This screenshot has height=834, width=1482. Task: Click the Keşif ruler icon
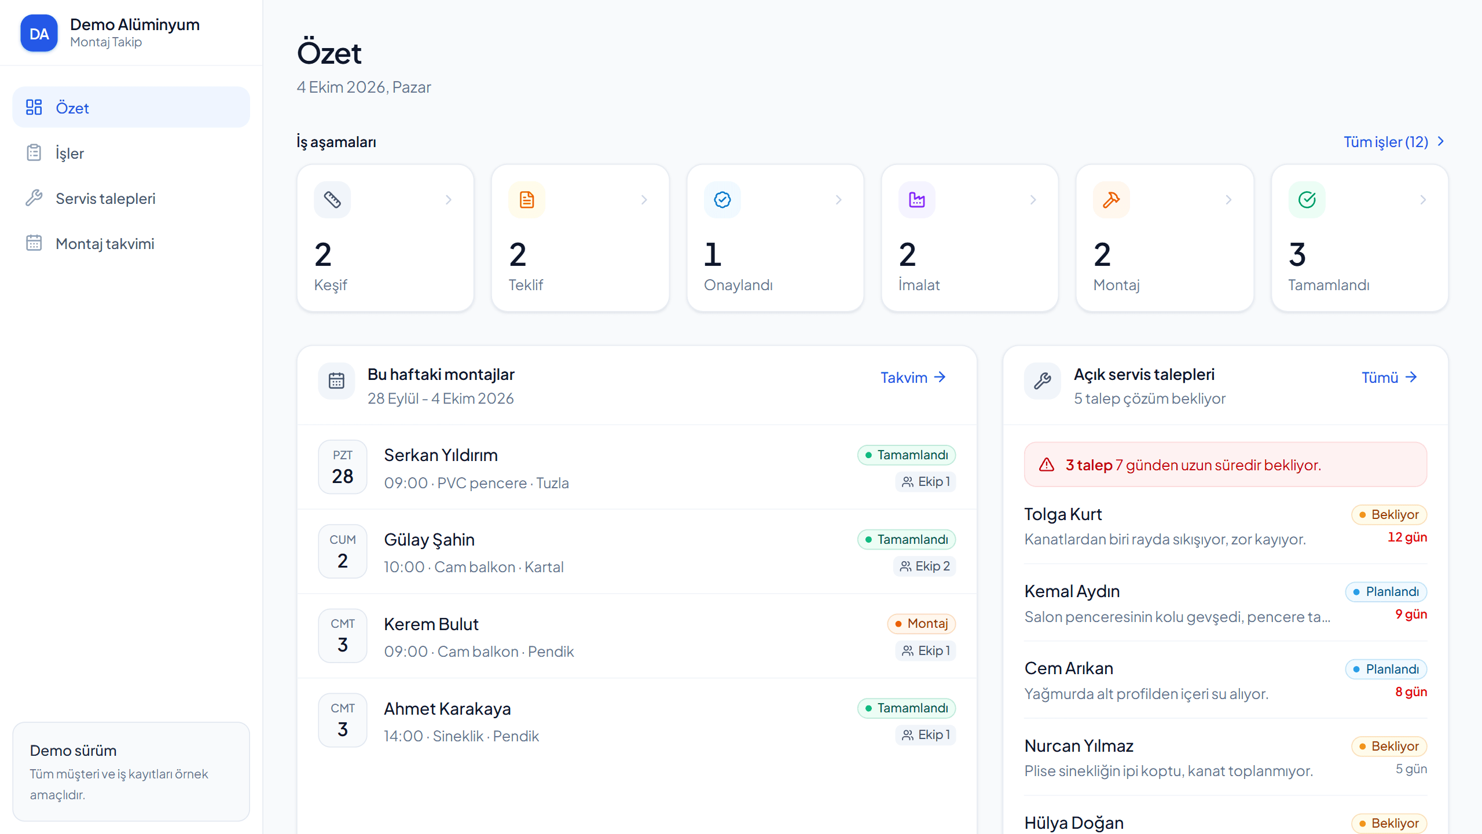(332, 200)
